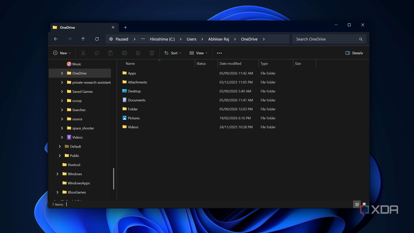
Task: Toggle the Details pane
Action: coord(354,53)
